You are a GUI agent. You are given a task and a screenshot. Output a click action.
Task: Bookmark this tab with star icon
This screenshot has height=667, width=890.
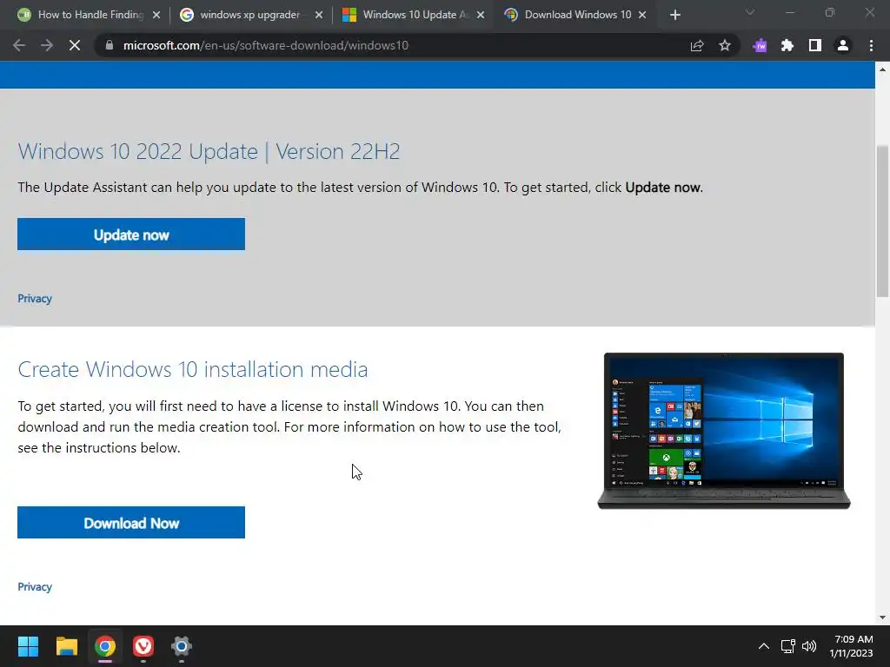(x=725, y=45)
